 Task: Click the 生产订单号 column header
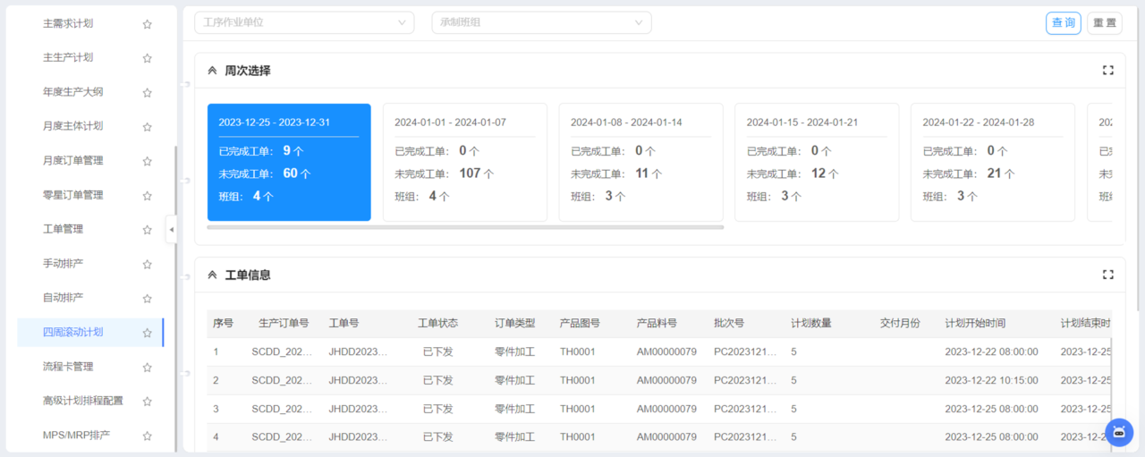tap(284, 323)
